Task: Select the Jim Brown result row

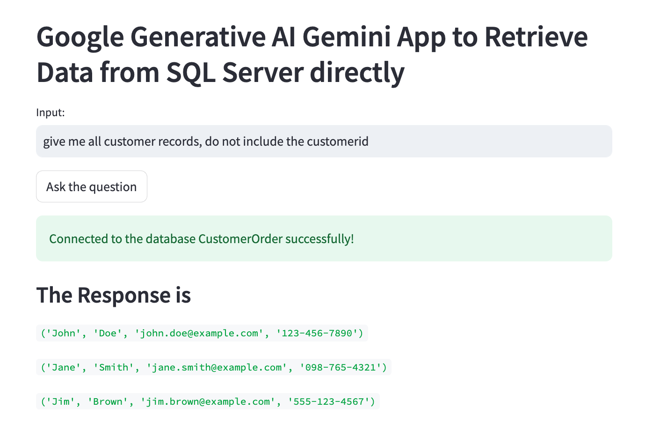Action: click(208, 401)
